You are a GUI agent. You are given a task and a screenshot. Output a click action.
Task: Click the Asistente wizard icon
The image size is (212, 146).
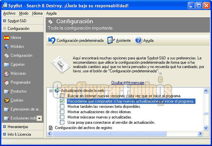coord(111,40)
